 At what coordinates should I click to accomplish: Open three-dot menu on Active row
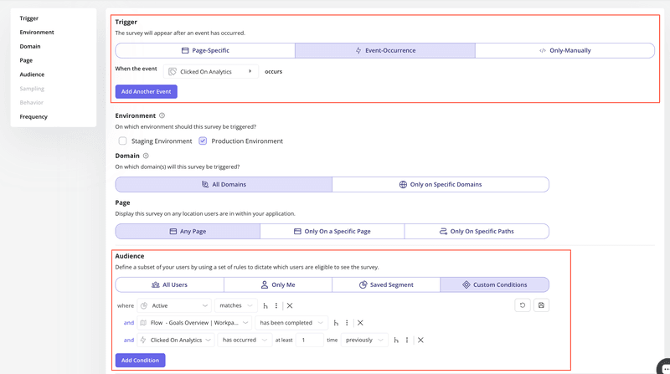tap(276, 305)
